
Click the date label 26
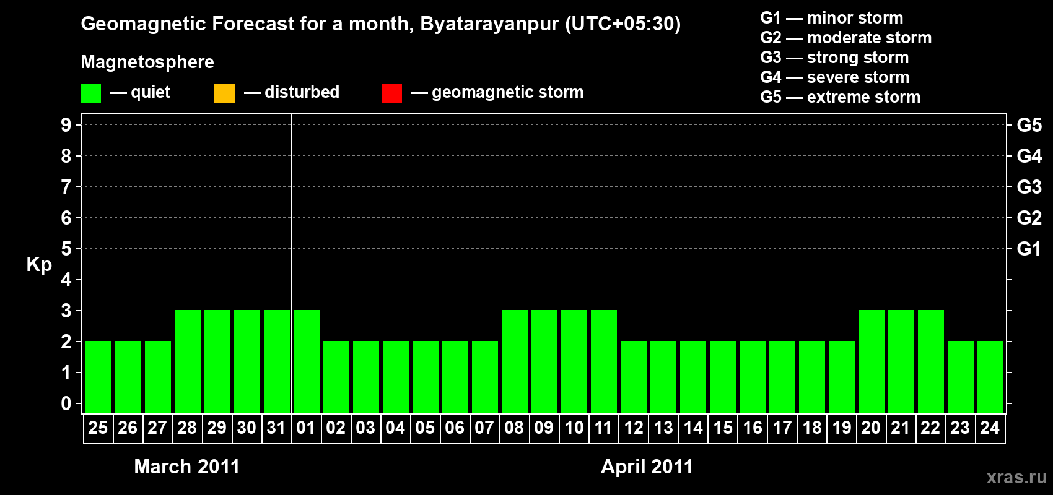[x=128, y=428]
